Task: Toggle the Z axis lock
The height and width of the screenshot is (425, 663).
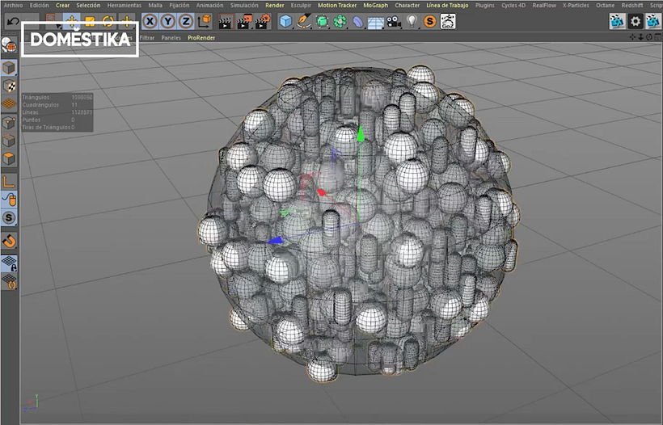Action: coord(186,21)
